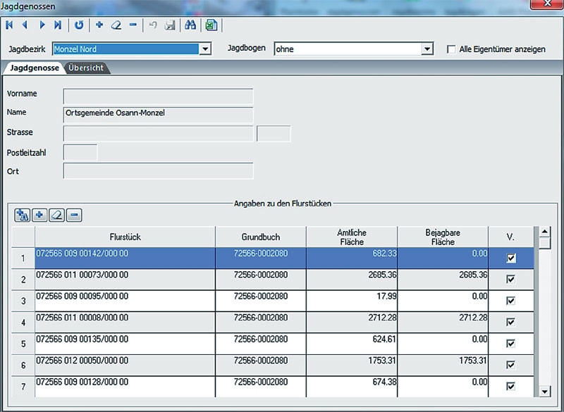Click the Name field with Ortsgemeinde Osann-Monzel
564x412 pixels.
click(158, 115)
